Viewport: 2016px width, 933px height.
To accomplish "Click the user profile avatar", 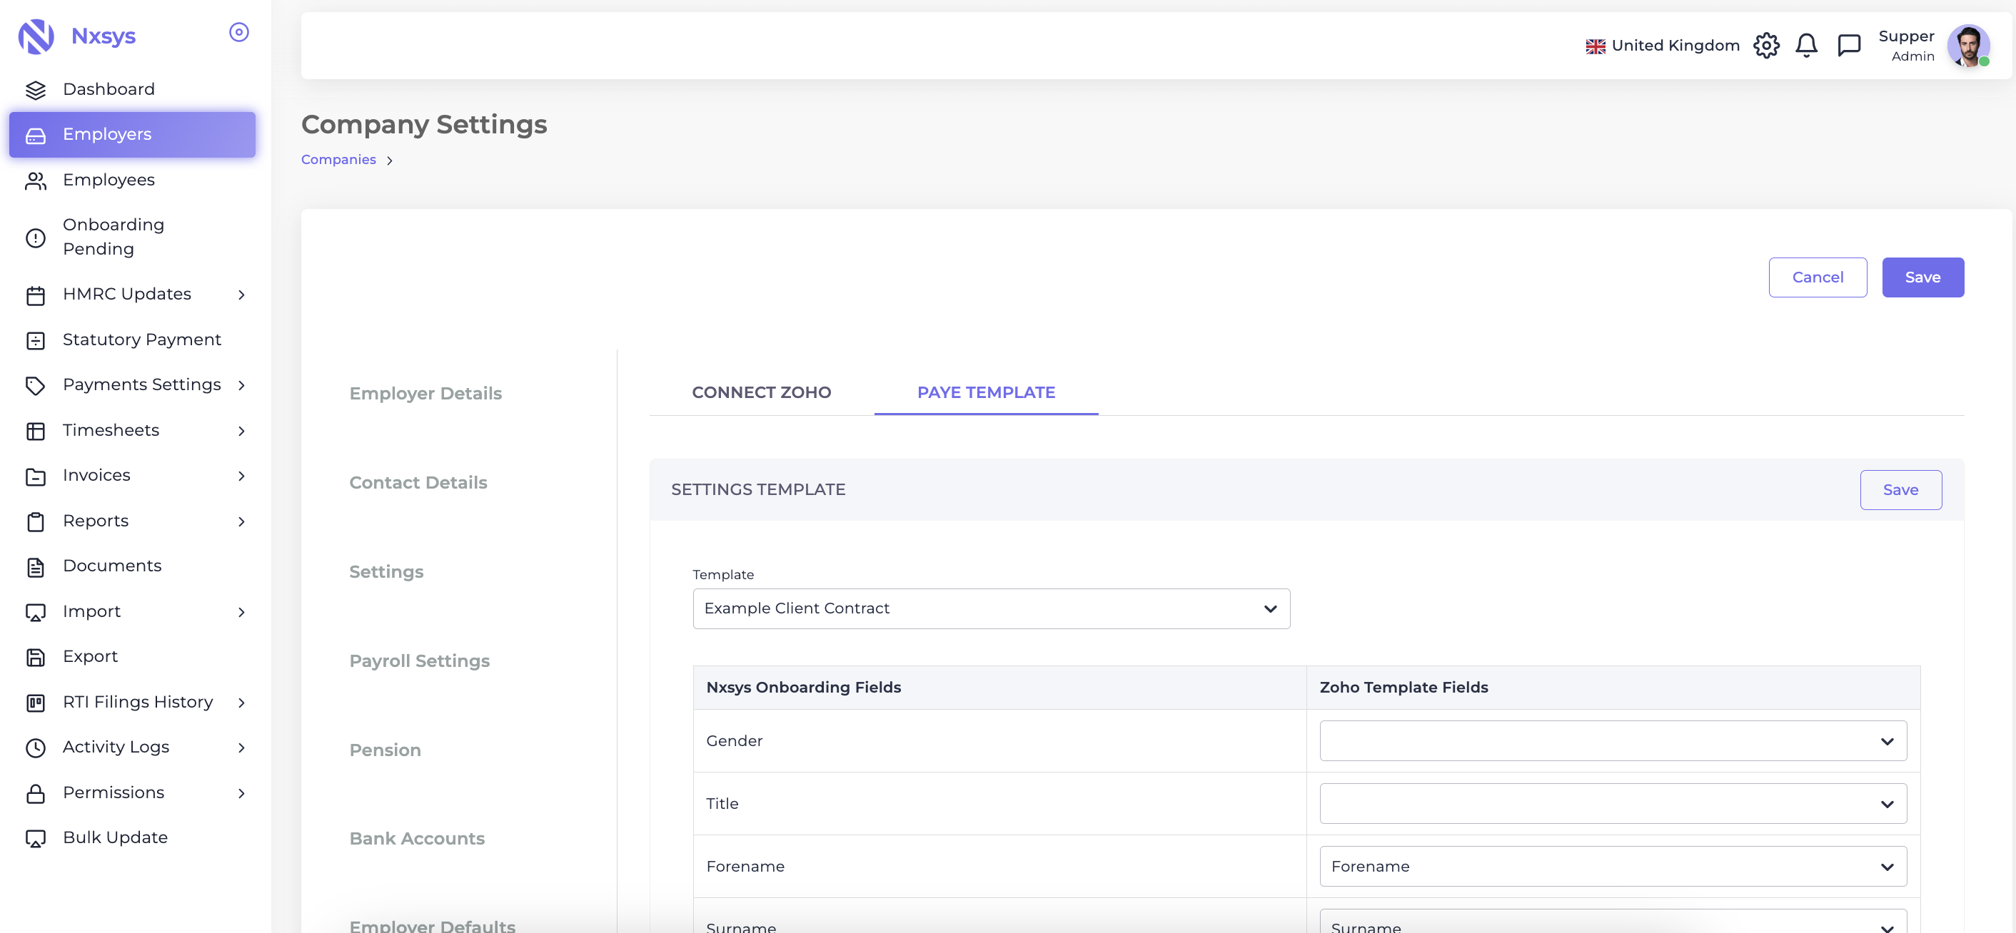I will coord(1967,46).
